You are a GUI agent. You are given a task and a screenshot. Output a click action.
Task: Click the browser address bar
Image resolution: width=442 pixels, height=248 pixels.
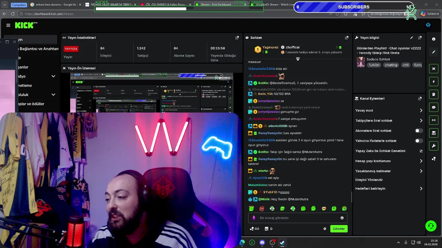[x=173, y=14]
